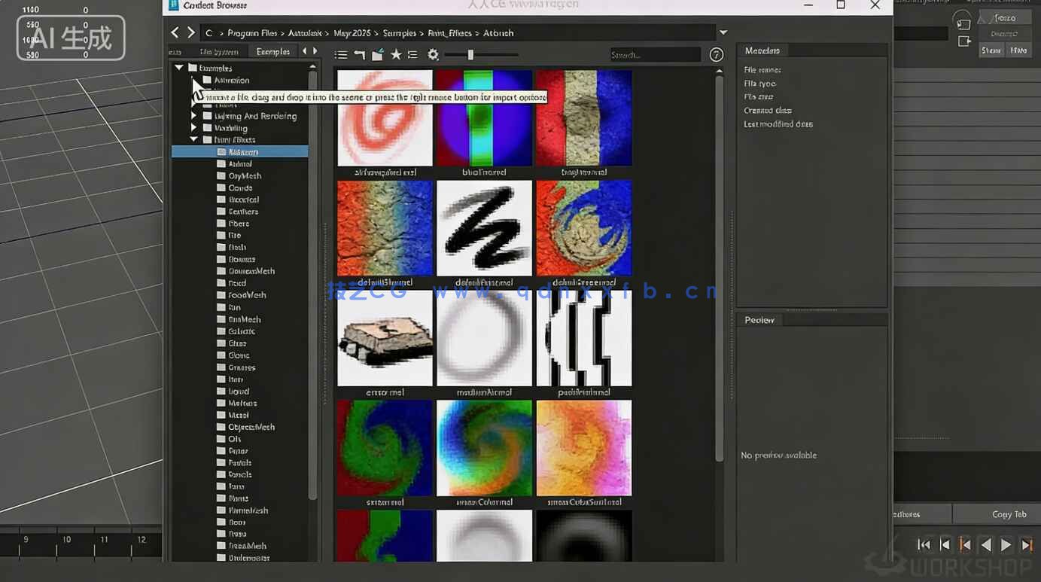
Task: Click the forward navigation arrow
Action: tap(191, 32)
